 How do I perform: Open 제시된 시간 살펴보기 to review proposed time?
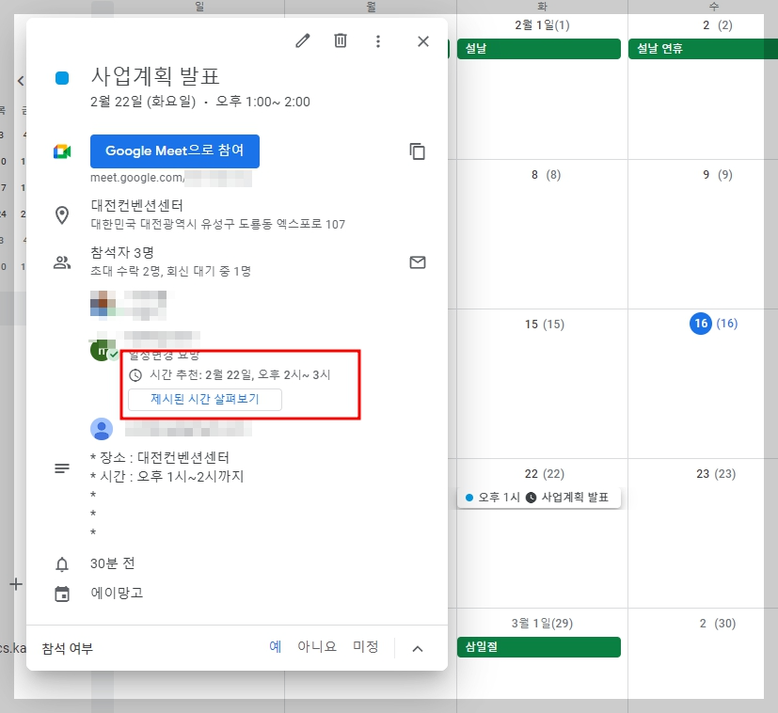tap(203, 400)
